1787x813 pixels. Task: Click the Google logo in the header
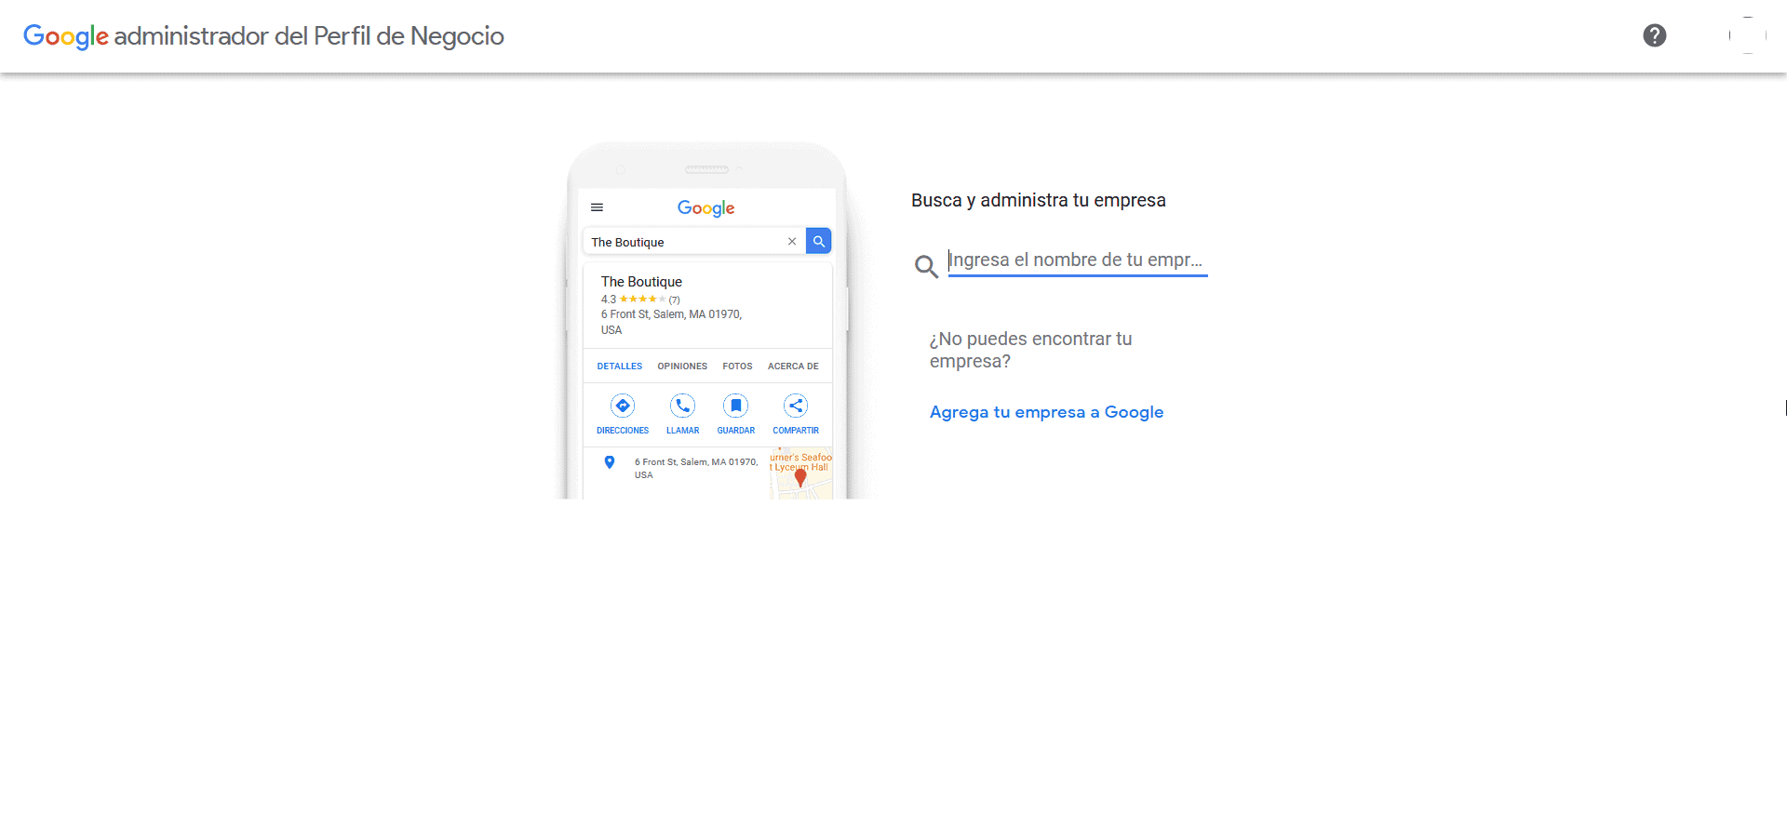(65, 36)
